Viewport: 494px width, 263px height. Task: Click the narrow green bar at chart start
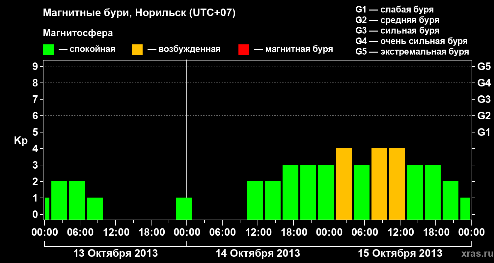[x=47, y=208]
